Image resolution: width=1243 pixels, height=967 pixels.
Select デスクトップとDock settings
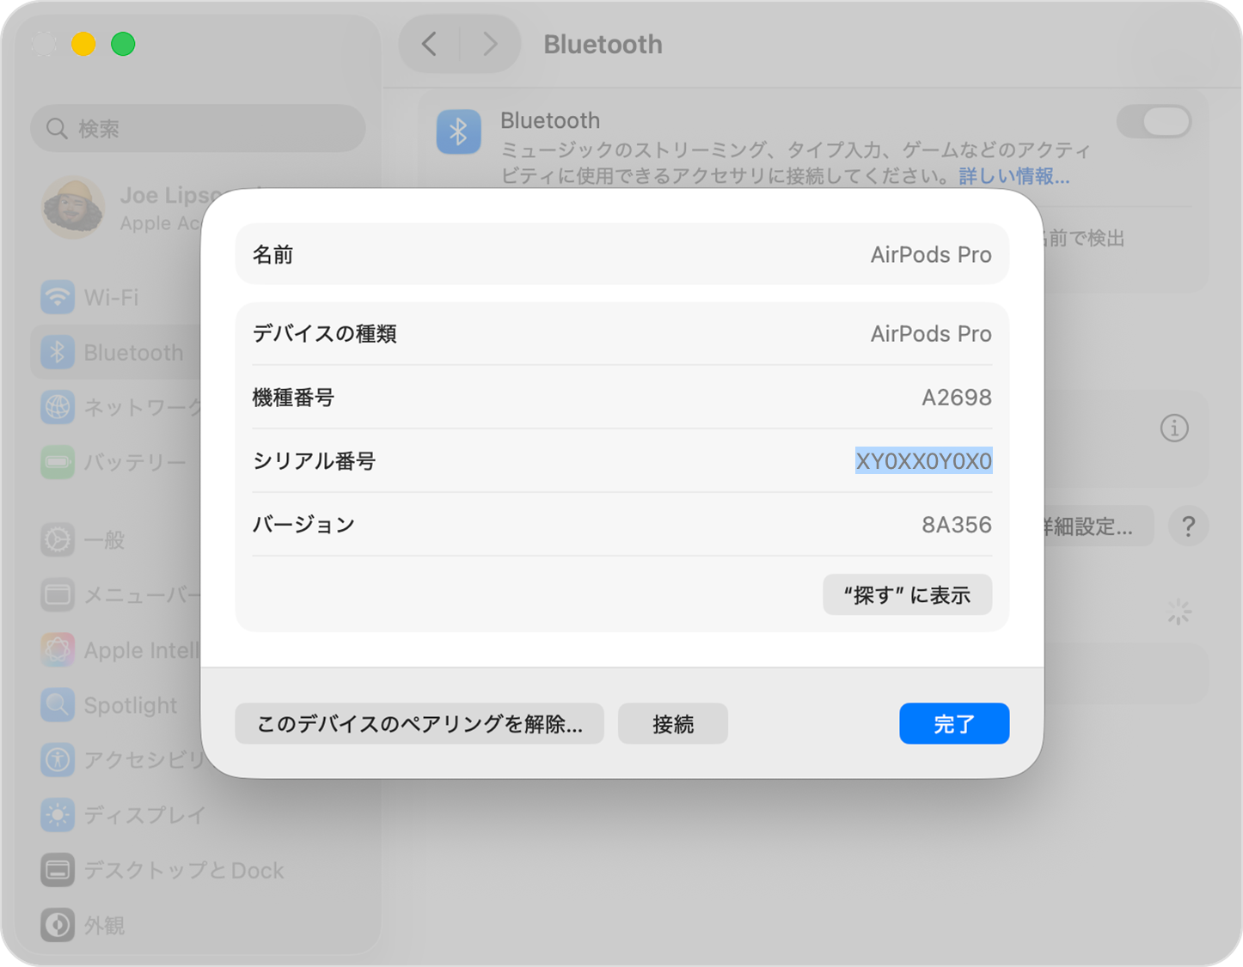coord(183,870)
